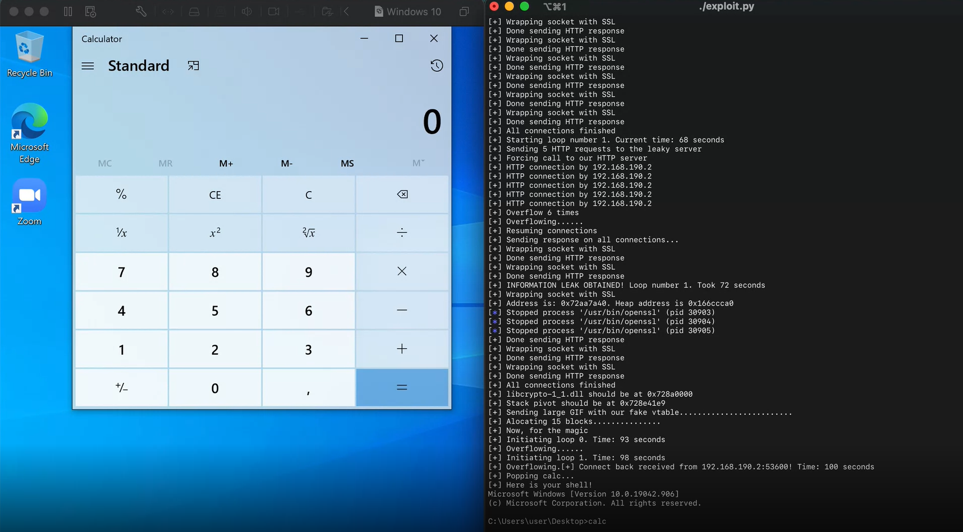The height and width of the screenshot is (532, 963).
Task: Click the 'INFORMATION LEAK OBTAINED!' terminal line
Action: coord(627,285)
